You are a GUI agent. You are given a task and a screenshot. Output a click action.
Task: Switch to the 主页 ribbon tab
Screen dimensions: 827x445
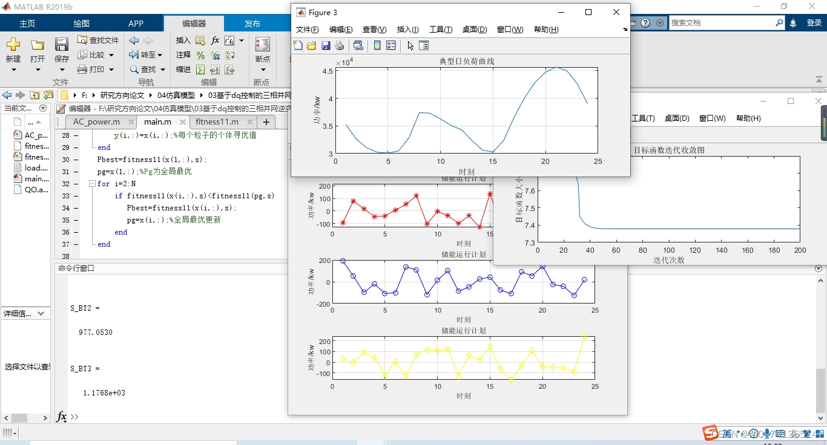pos(27,24)
